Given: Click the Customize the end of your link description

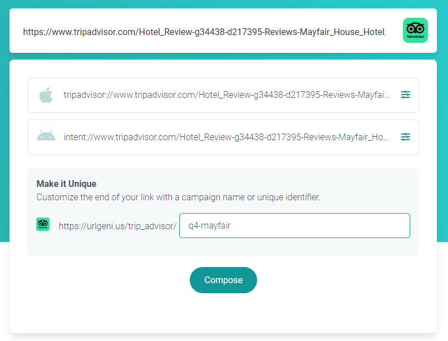Looking at the screenshot, I should click(x=179, y=197).
